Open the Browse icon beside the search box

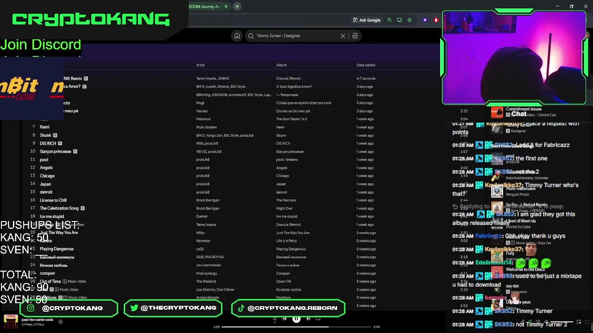[355, 36]
